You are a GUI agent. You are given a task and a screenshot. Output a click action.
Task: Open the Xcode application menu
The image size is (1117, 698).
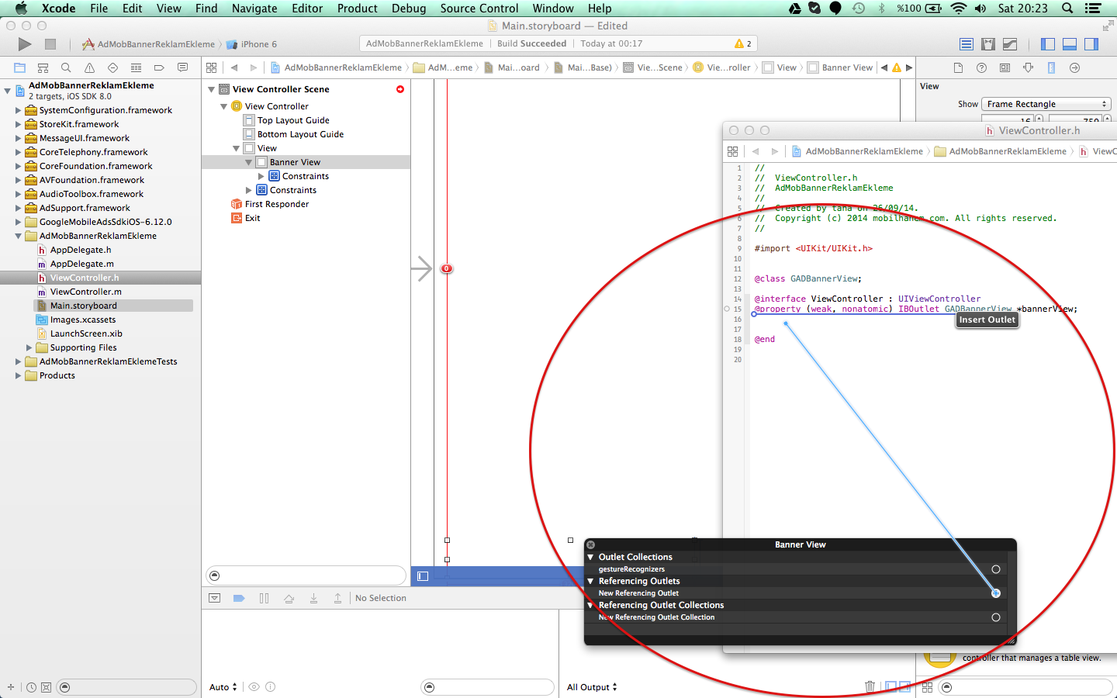coord(58,9)
